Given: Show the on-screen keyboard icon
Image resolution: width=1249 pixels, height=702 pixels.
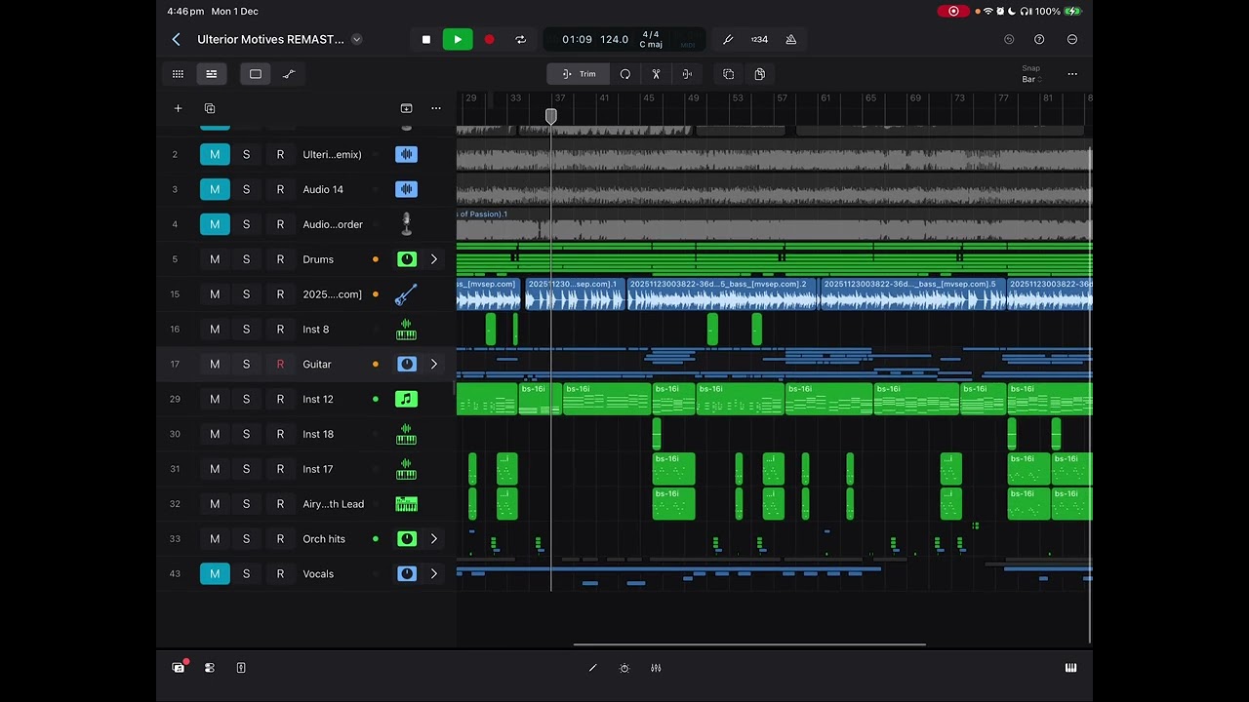Looking at the screenshot, I should point(1070,668).
